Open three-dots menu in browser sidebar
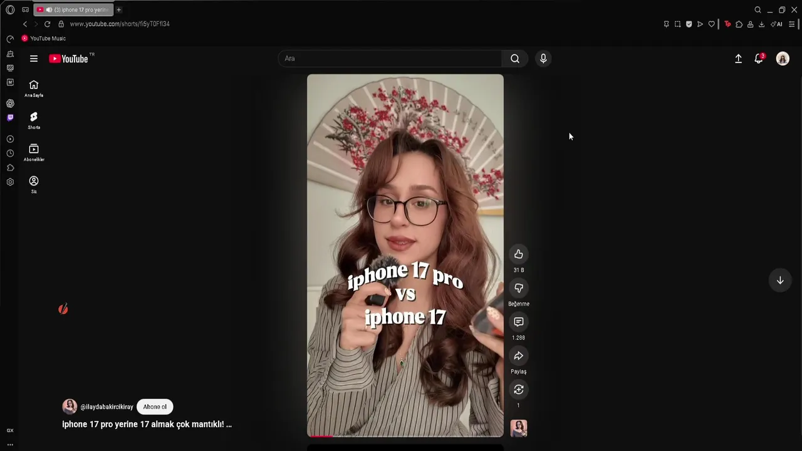Viewport: 802px width, 451px height. pyautogui.click(x=10, y=444)
